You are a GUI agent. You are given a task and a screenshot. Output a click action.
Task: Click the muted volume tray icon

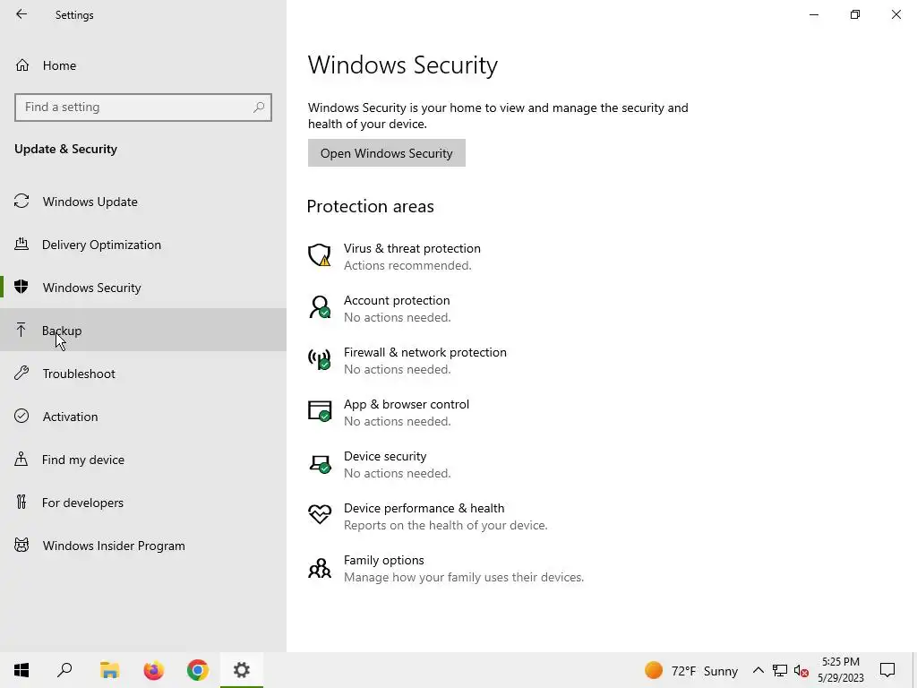801,671
